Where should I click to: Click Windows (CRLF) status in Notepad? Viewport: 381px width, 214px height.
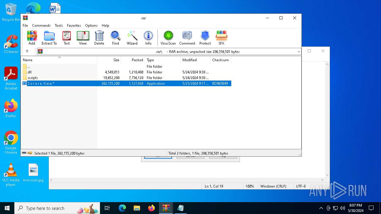273,186
